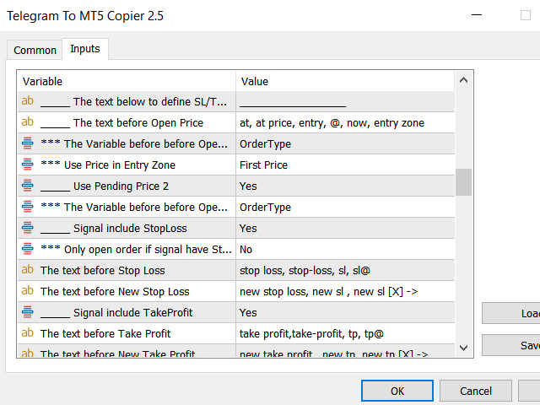Open the 'No' value for Only open order row
The width and height of the screenshot is (540, 405).
[x=345, y=249]
